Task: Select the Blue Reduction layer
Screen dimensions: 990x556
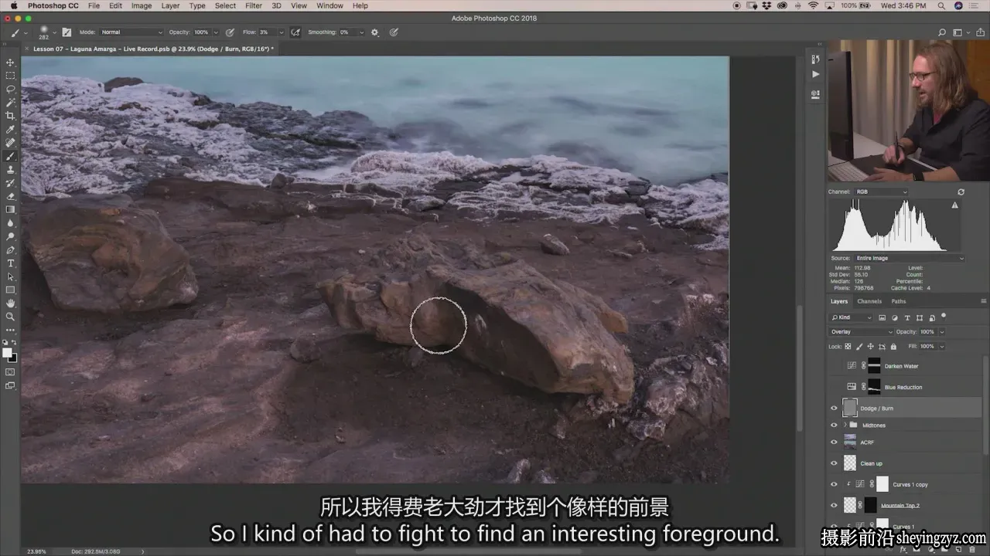Action: coord(905,387)
